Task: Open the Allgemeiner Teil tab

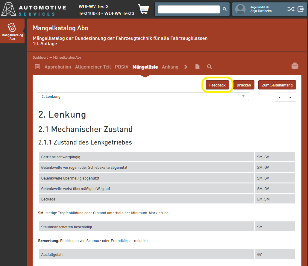Action: point(93,67)
